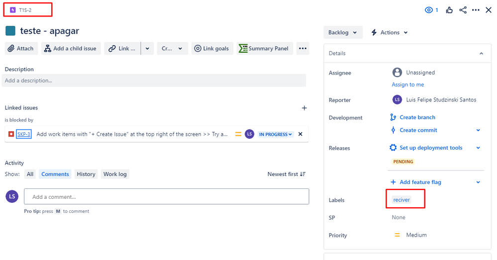Open the share icon
Image resolution: width=497 pixels, height=260 pixels.
tap(463, 10)
